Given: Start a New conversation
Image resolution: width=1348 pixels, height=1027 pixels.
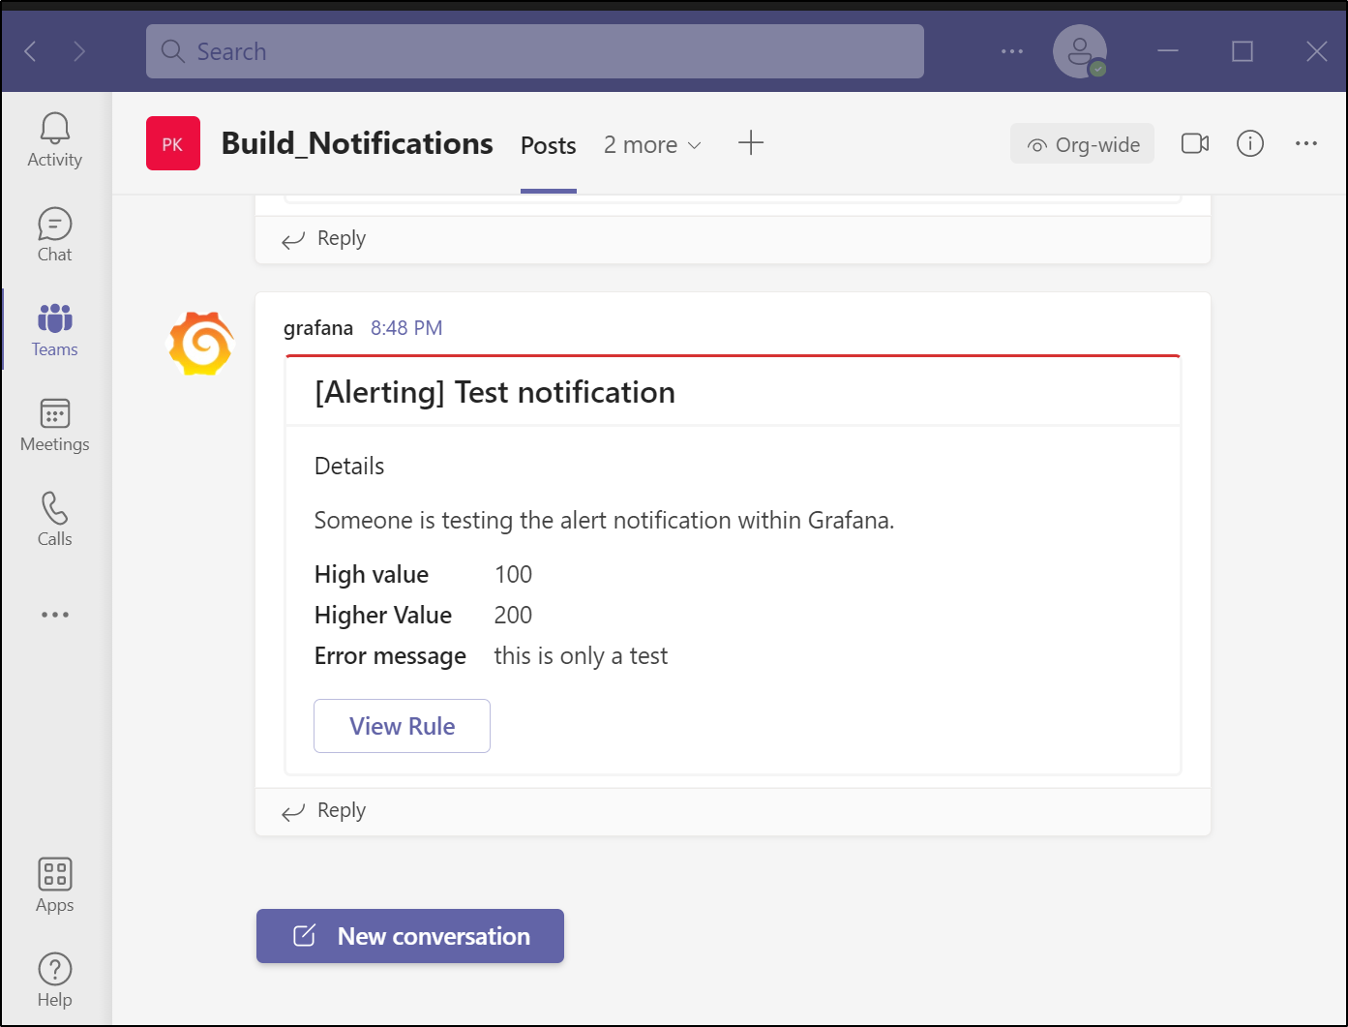Looking at the screenshot, I should (x=410, y=936).
